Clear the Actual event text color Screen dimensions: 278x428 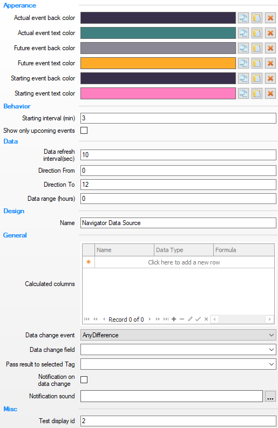270,33
